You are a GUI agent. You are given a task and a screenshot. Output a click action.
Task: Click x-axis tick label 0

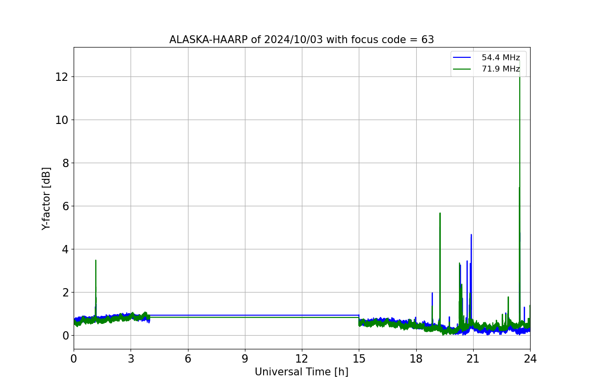(x=74, y=359)
